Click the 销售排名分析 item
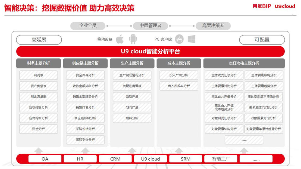 pos(85,107)
